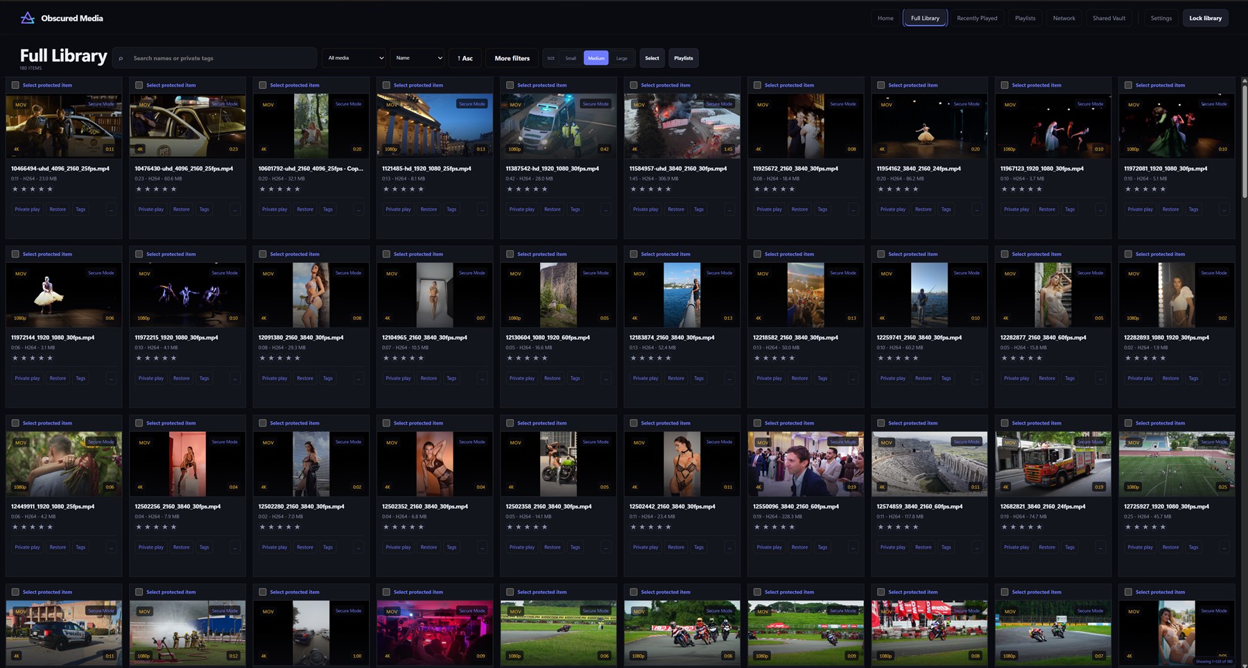The image size is (1248, 668).
Task: Click second star on 11387542-hd video
Action: (519, 189)
